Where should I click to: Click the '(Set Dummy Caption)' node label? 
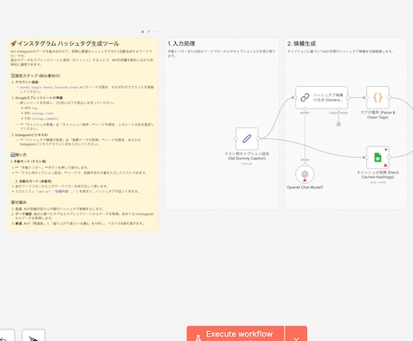[x=247, y=158]
